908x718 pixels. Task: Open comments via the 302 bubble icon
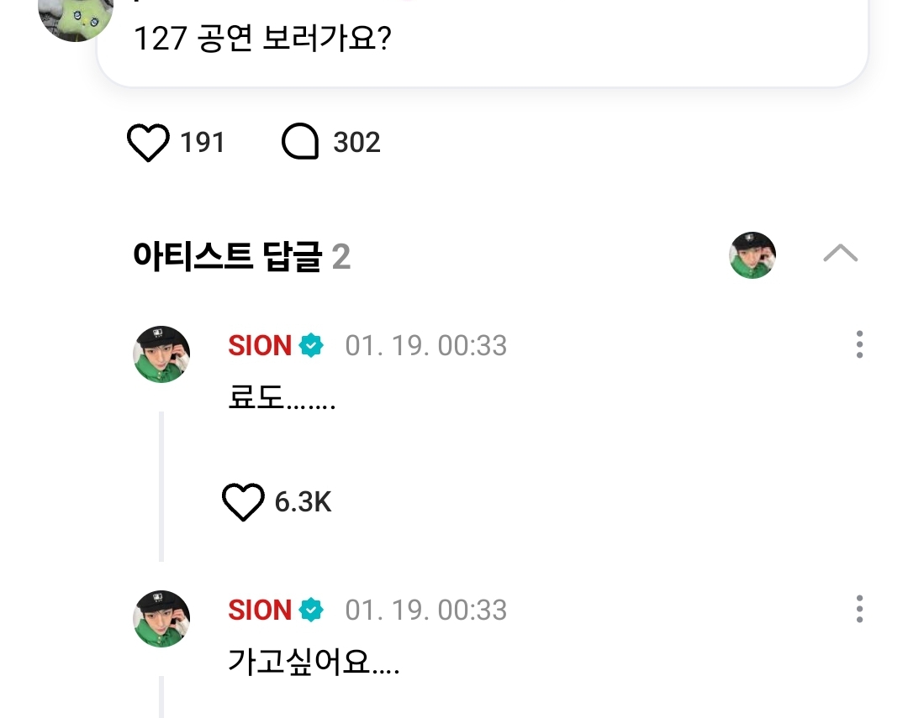(300, 142)
